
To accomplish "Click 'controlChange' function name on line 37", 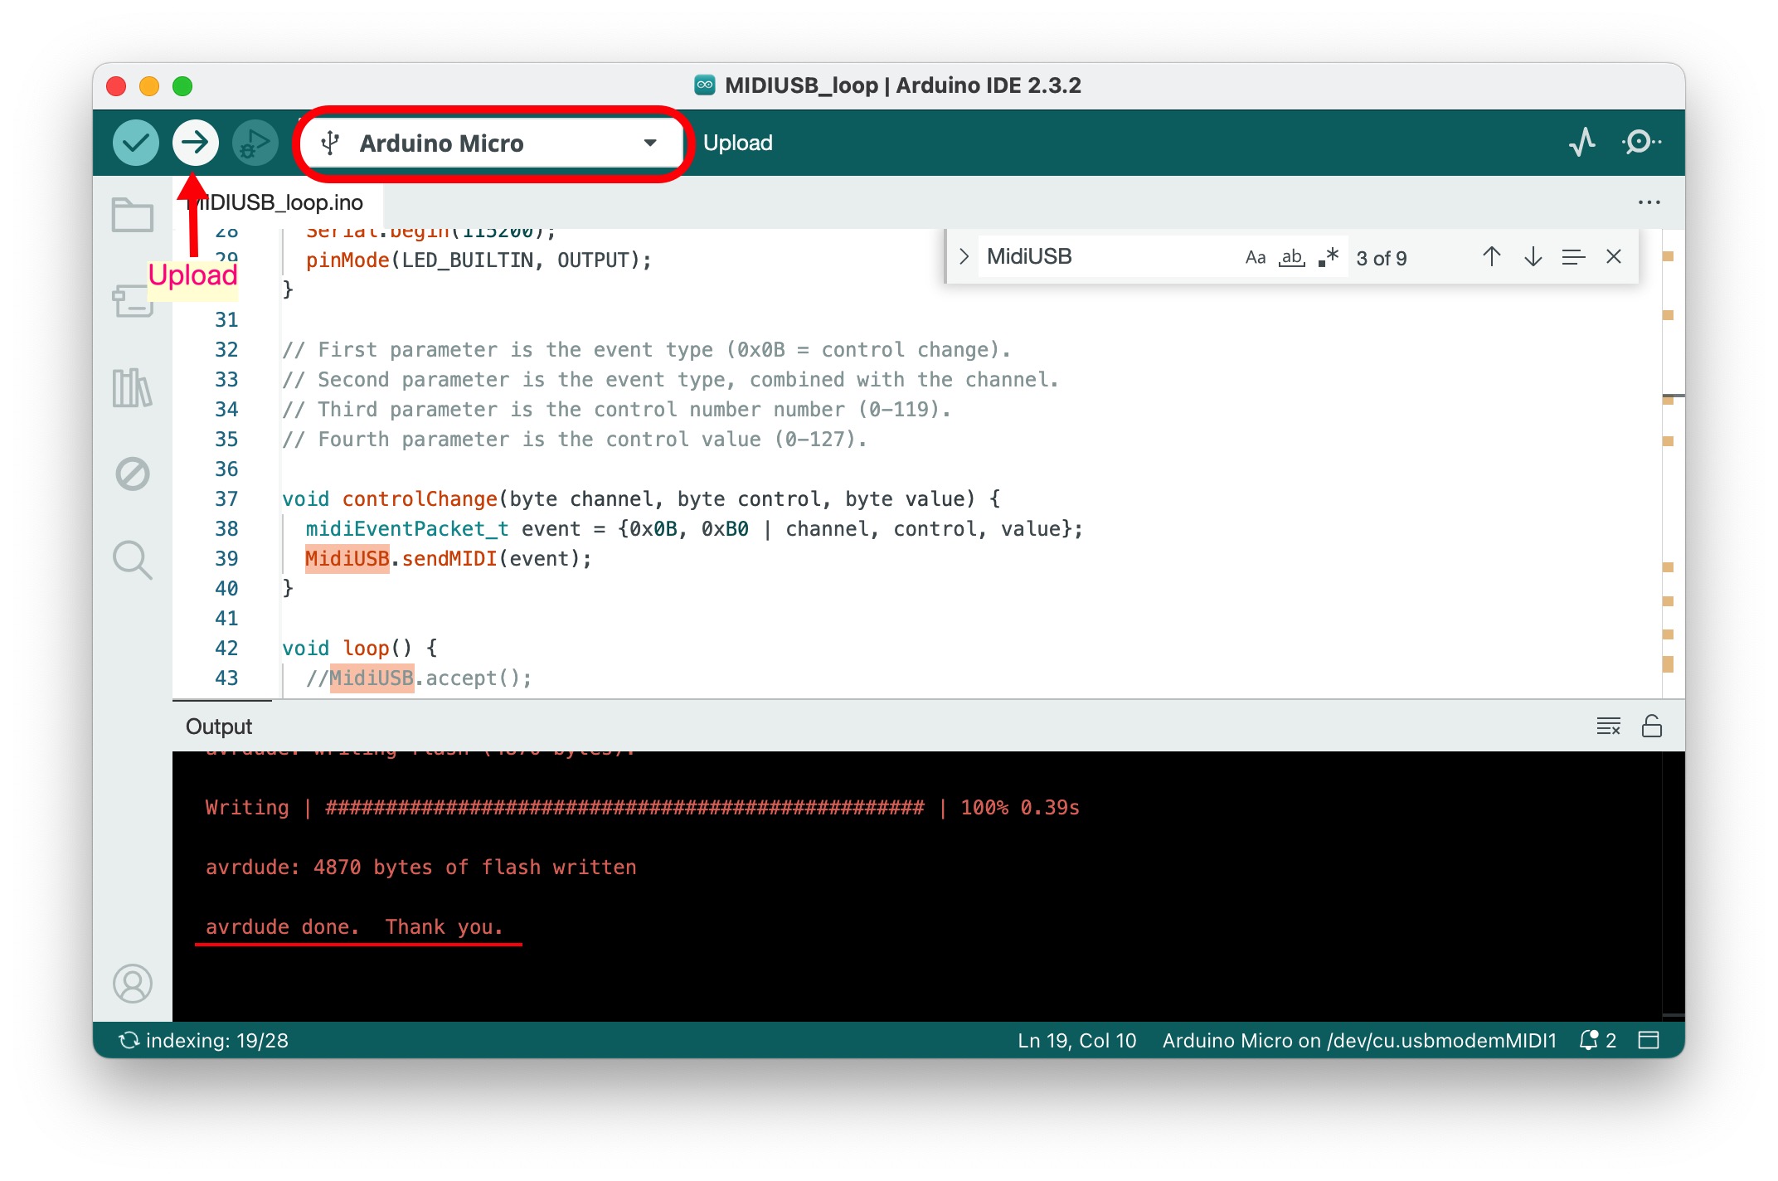I will [x=420, y=498].
